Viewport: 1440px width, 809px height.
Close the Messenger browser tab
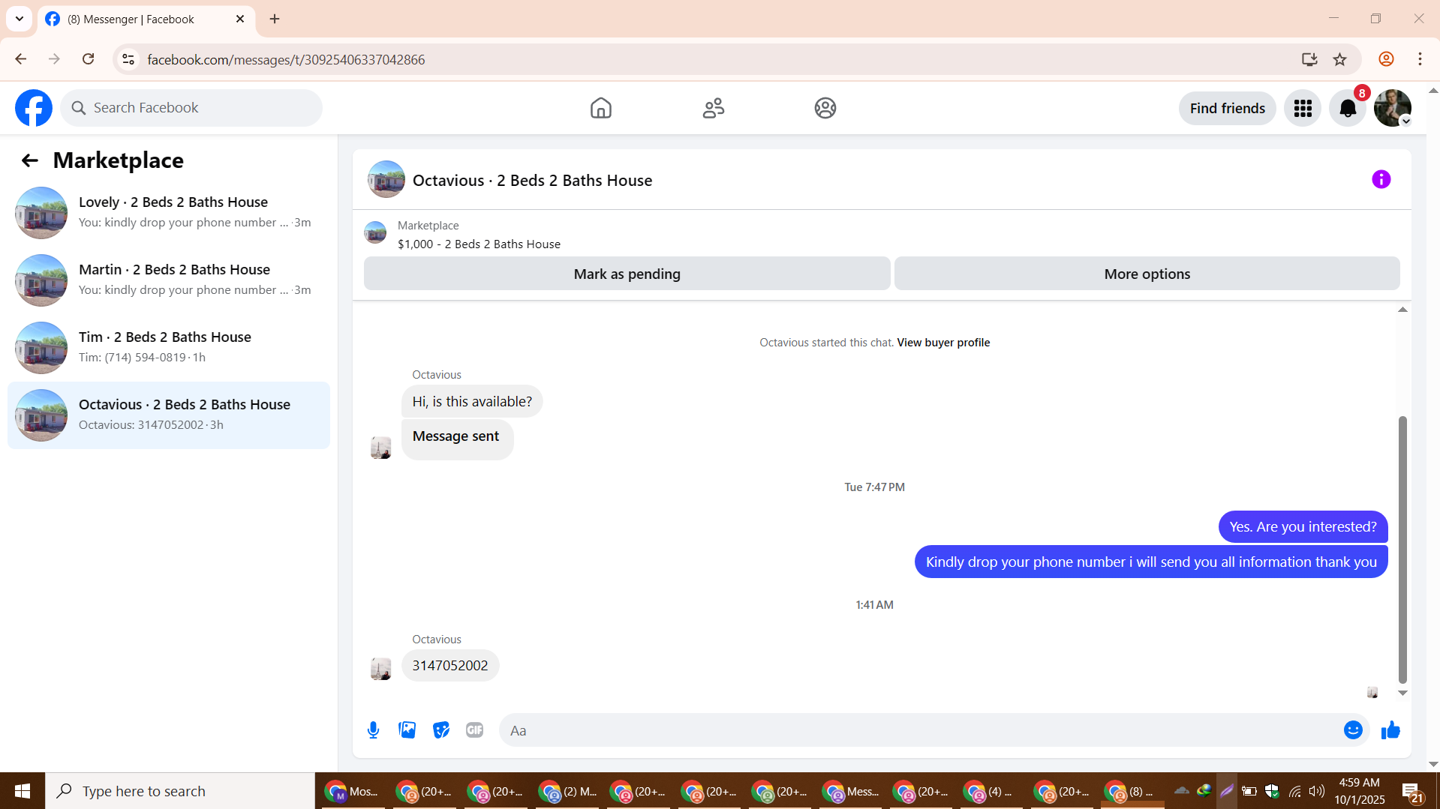point(240,19)
